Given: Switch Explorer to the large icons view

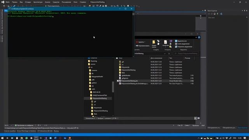Looking at the screenshot, I should 198,118.
